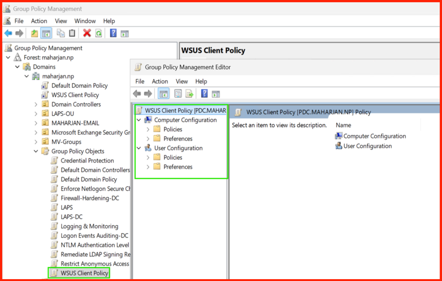
Task: Click User Configuration icon in Editor right pane
Action: [339, 146]
